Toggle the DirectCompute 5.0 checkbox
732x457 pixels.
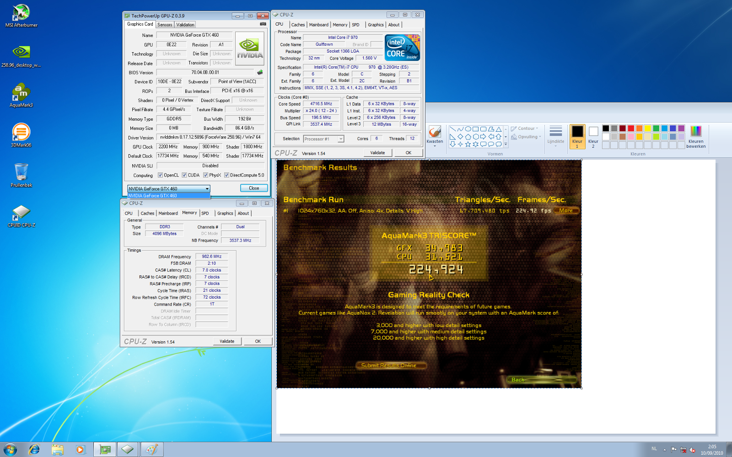point(226,175)
